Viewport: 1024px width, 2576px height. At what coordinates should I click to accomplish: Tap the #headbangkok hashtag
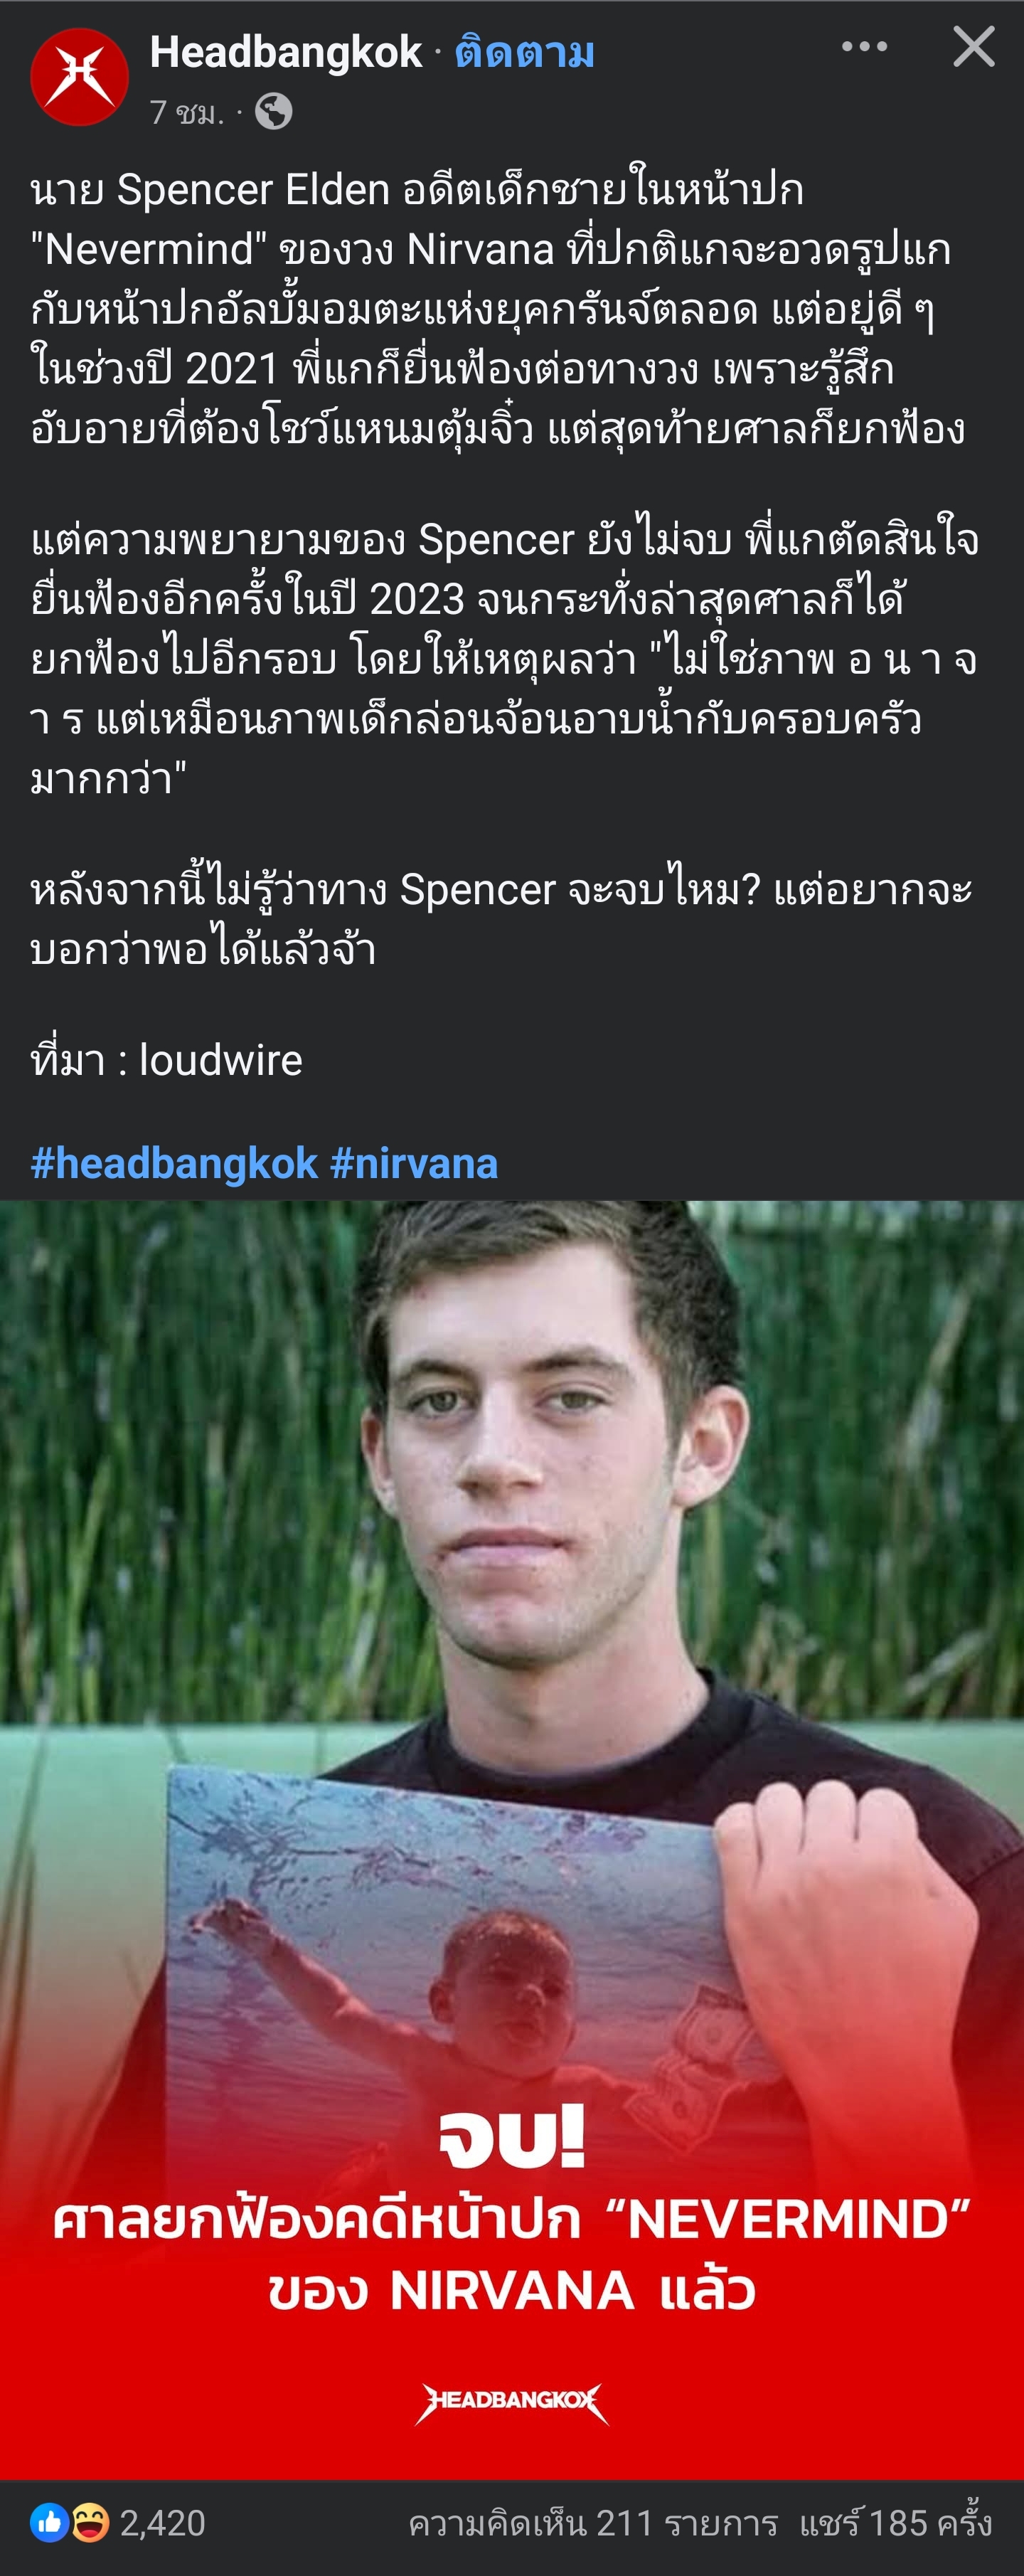click(x=174, y=1164)
